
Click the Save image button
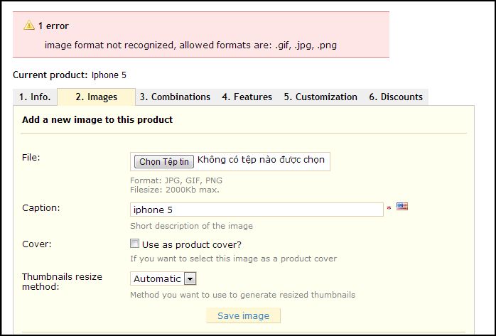243,315
